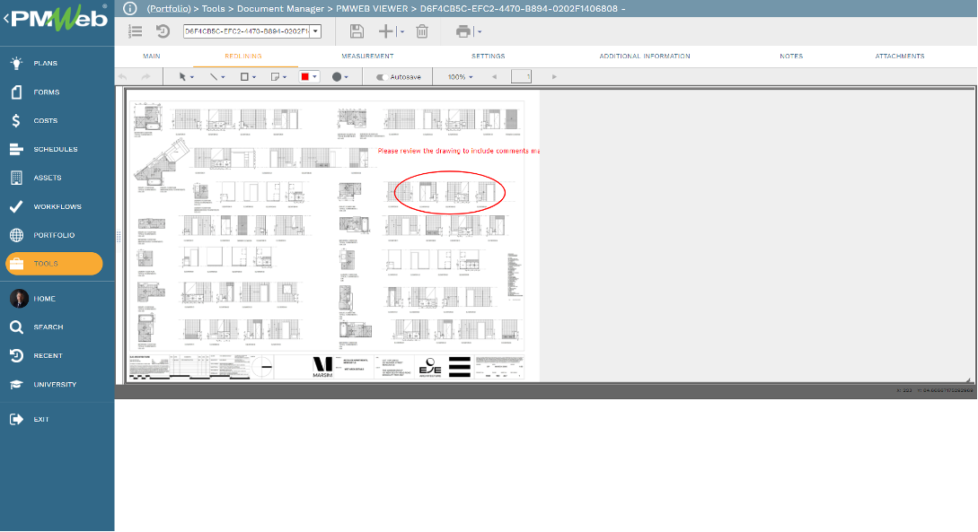Open the Plans module in sidebar
The height and width of the screenshot is (532, 978).
point(45,63)
